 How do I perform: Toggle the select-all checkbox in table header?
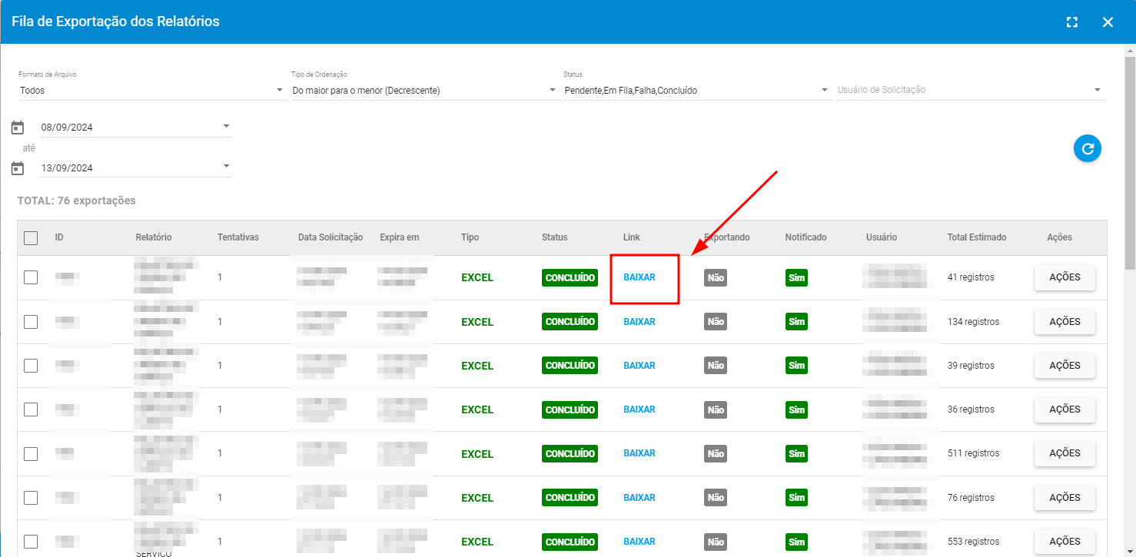tap(31, 237)
